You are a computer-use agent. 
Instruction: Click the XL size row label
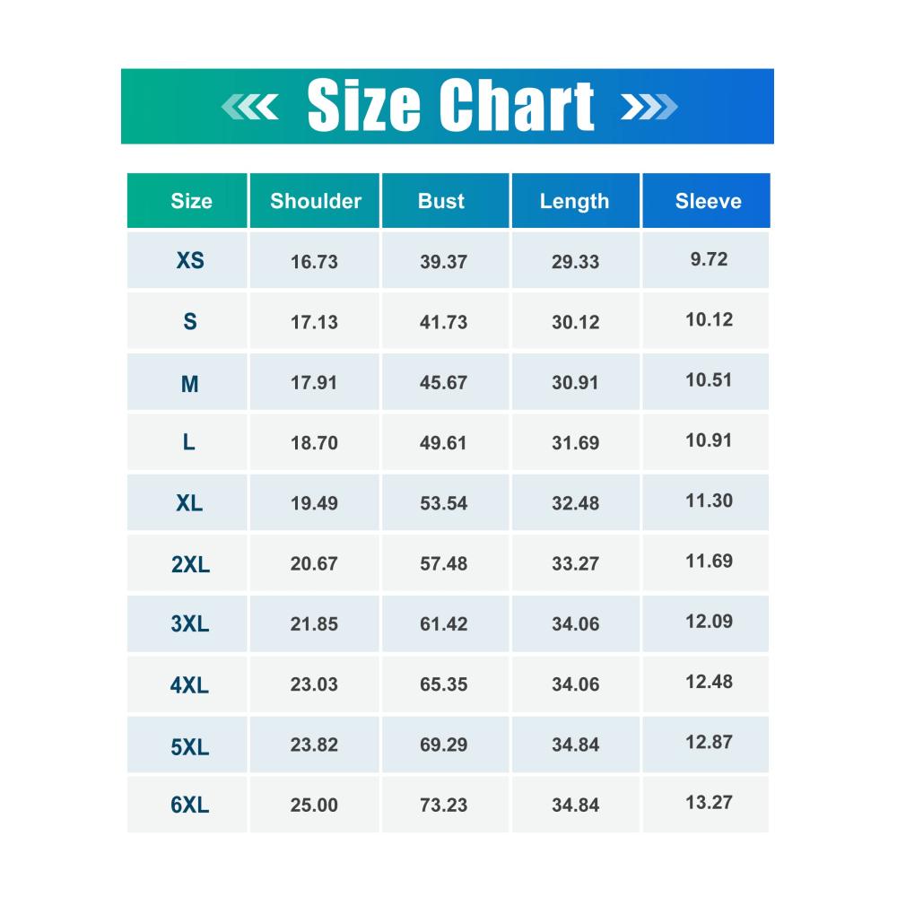click(x=189, y=503)
